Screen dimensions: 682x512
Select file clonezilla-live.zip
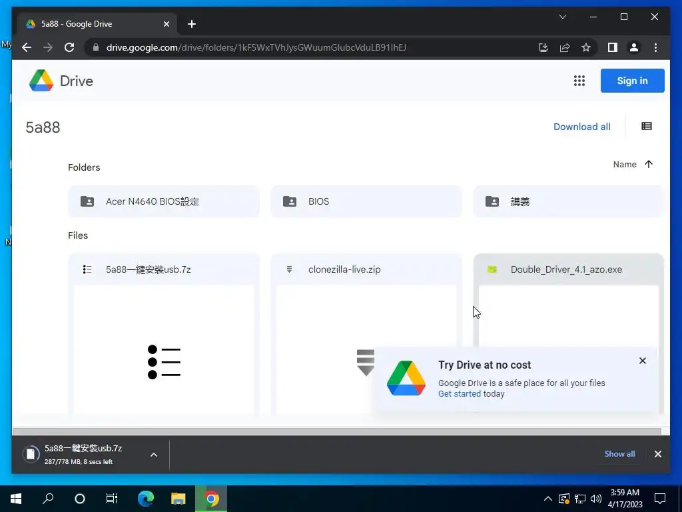coord(344,269)
